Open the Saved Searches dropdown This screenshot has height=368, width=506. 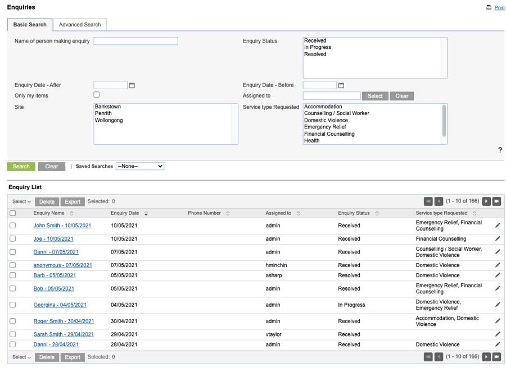[139, 167]
